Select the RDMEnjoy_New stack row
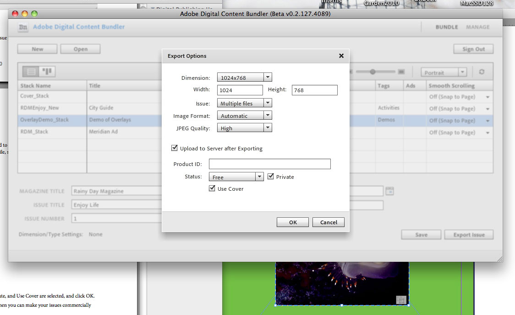Viewport: 515px width, 315px height. point(39,108)
